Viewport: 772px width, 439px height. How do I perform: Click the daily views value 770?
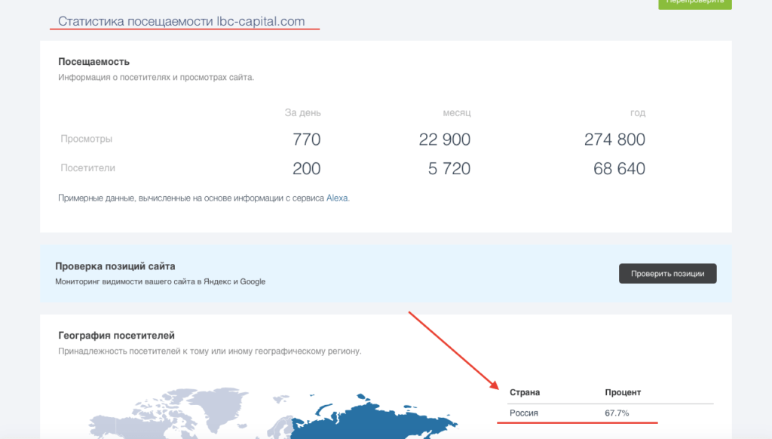point(306,140)
